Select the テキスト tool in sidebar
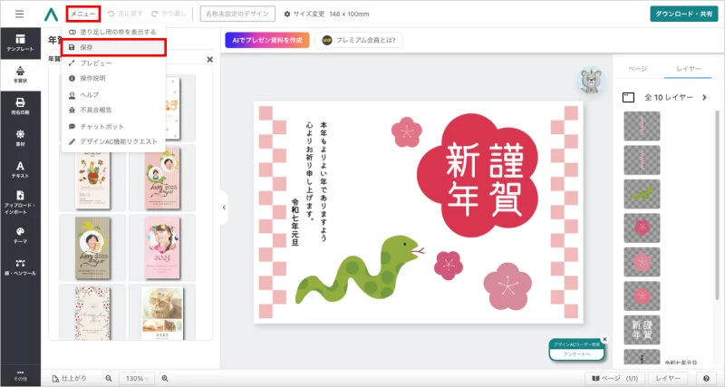Viewport: 725px width, 387px height. point(20,169)
